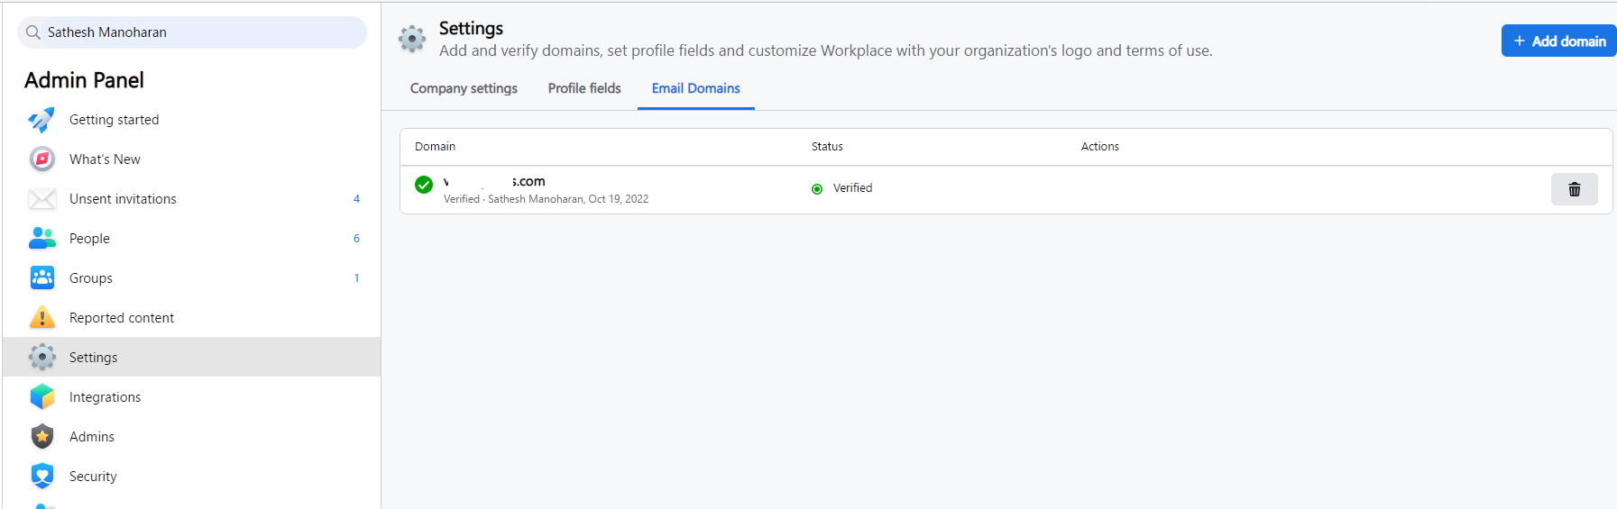The image size is (1617, 509).
Task: Click the Admin Panel heading
Action: click(x=84, y=80)
